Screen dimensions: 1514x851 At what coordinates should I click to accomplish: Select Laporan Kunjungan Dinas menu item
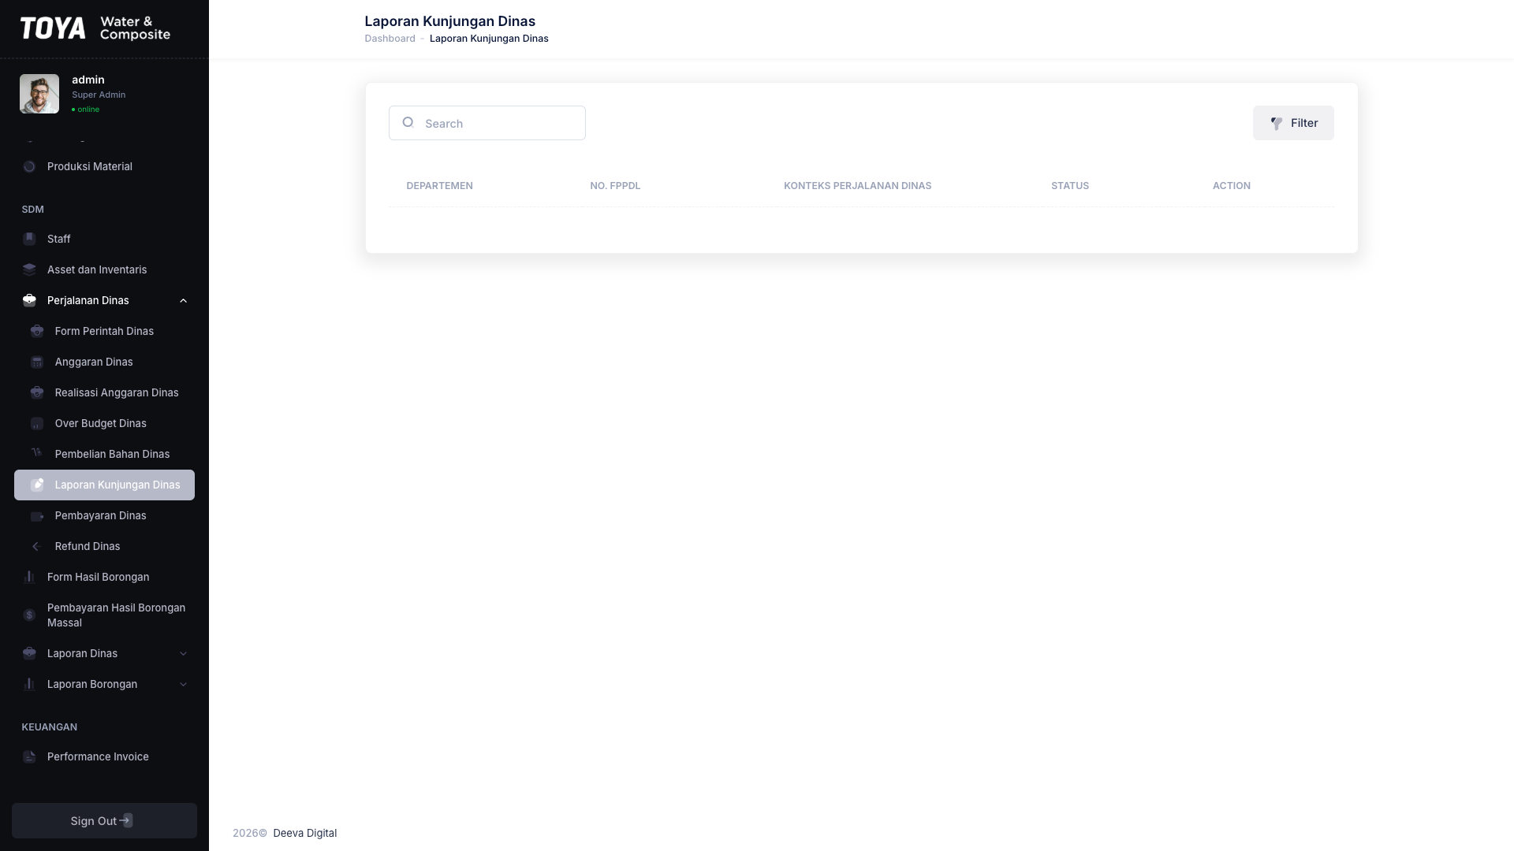(x=104, y=485)
